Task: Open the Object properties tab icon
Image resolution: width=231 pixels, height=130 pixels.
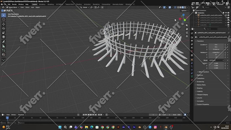Action: pyautogui.click(x=192, y=60)
